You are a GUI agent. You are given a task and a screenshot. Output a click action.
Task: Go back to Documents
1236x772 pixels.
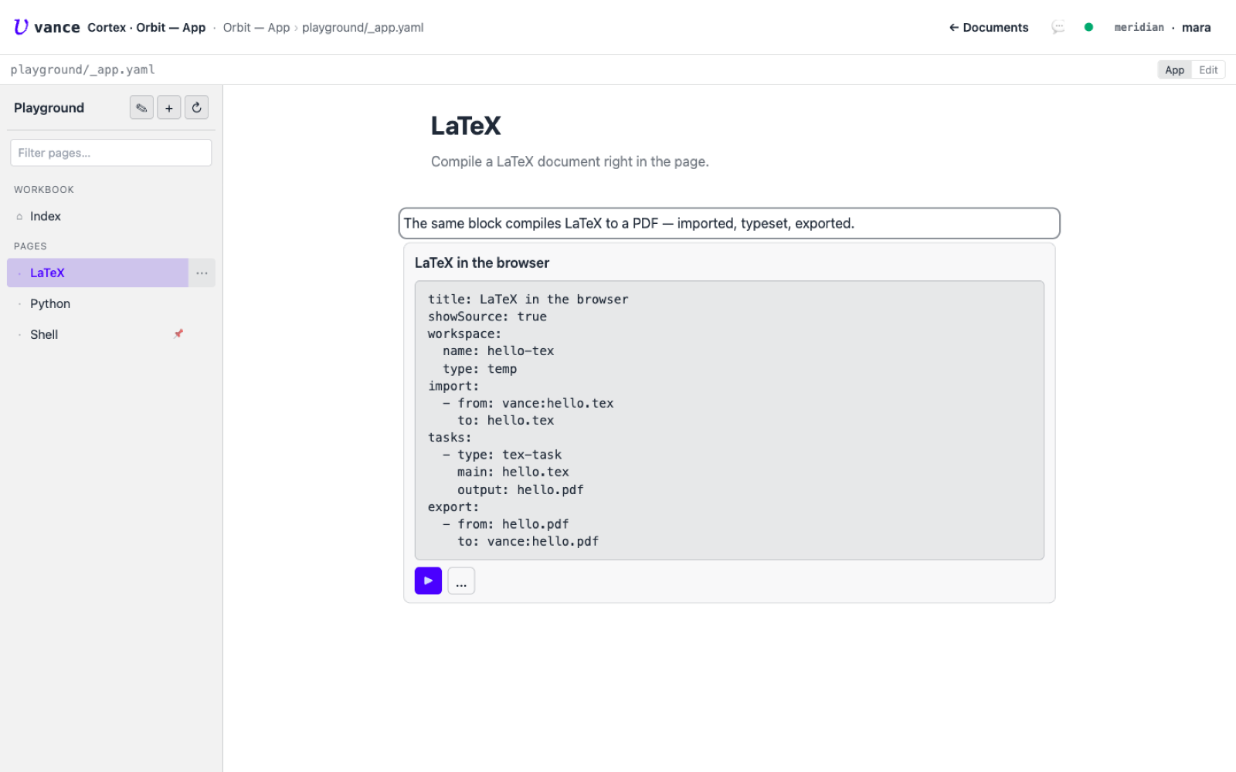tap(989, 28)
